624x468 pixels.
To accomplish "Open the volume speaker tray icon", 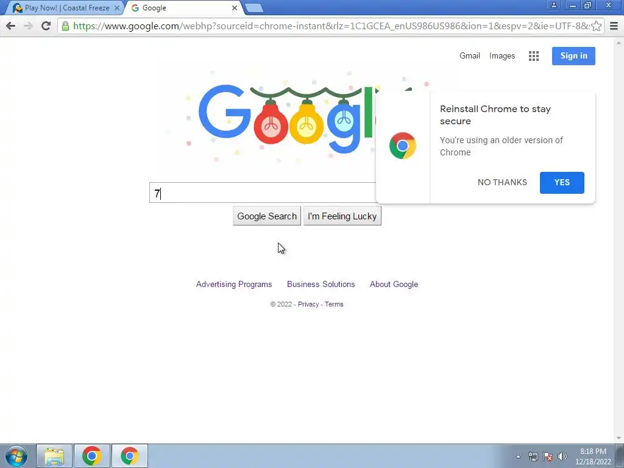I will click(x=562, y=456).
